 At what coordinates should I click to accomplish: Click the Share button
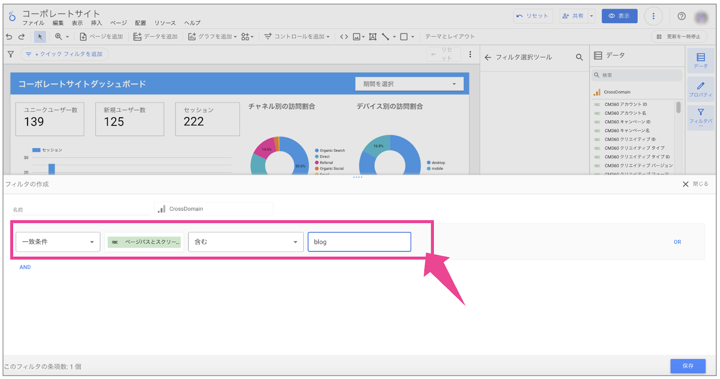click(x=573, y=16)
